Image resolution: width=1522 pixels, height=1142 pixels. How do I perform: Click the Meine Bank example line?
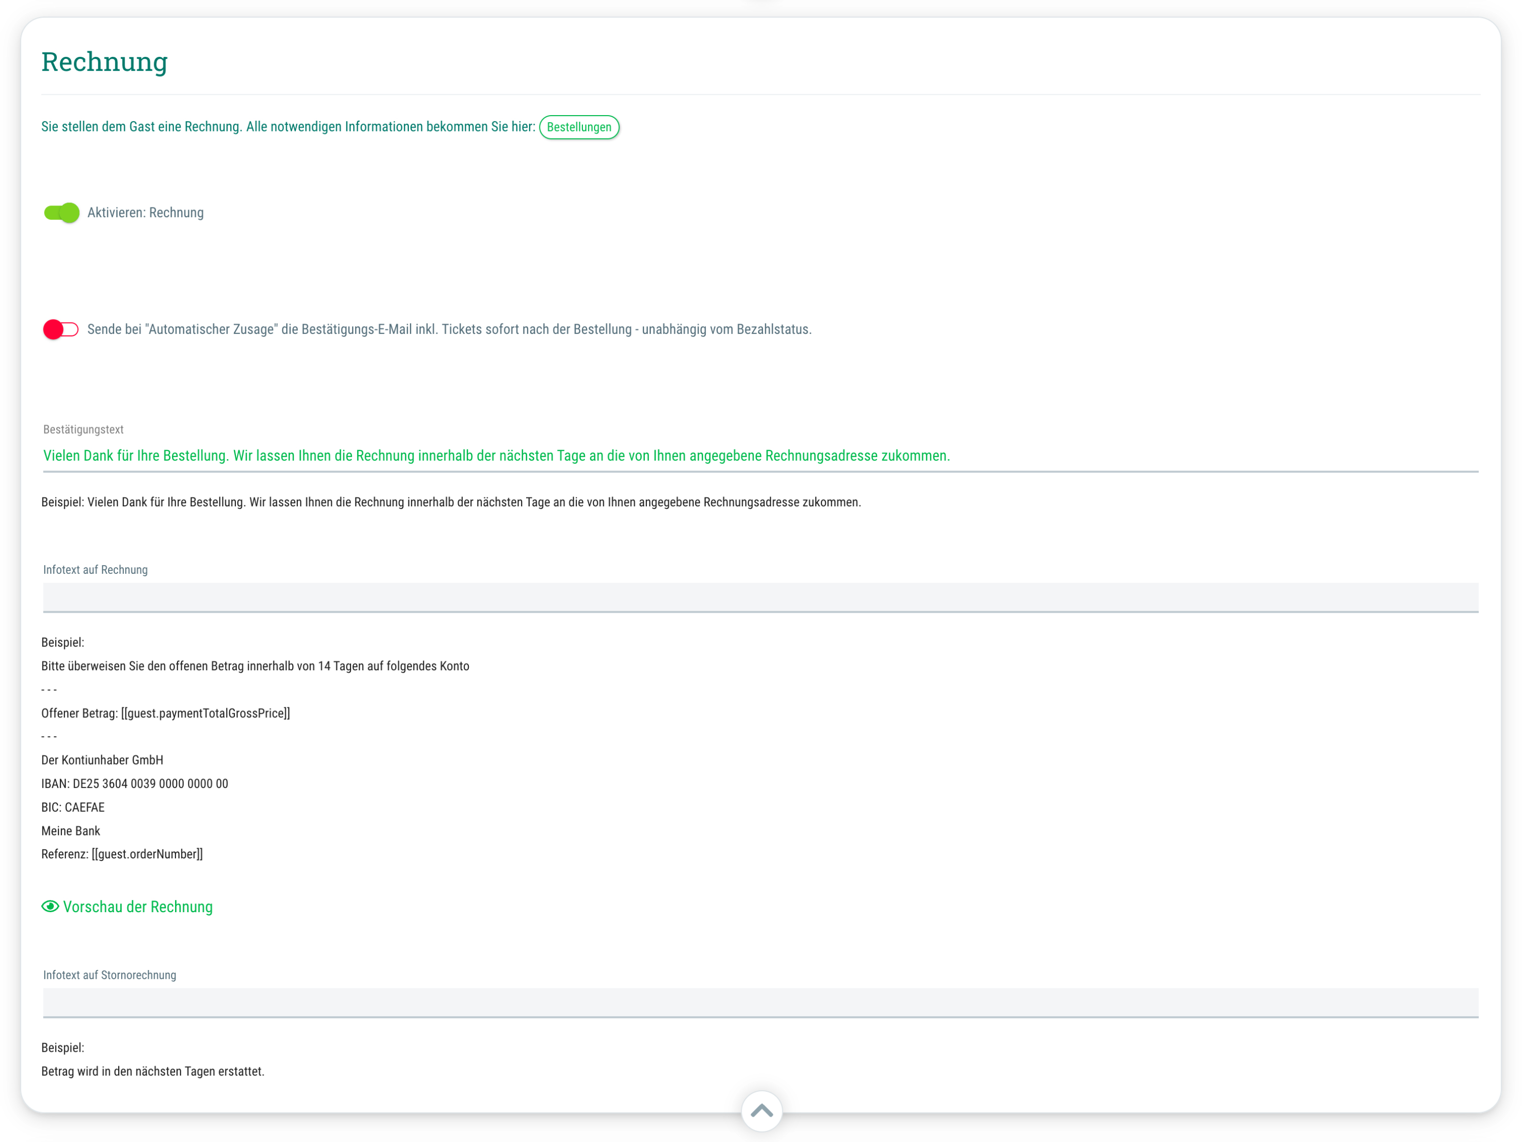[71, 831]
